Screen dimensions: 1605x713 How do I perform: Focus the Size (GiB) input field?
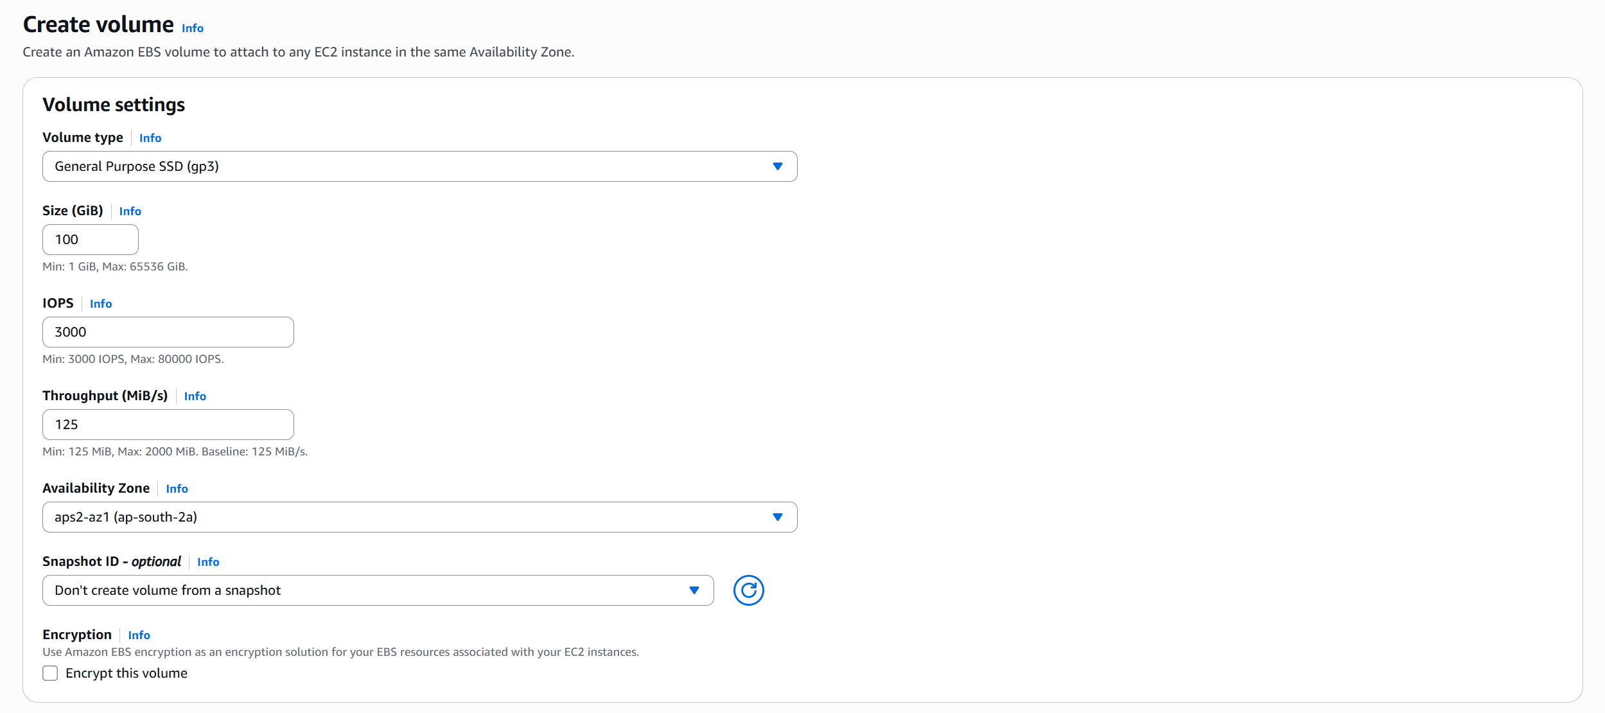91,240
